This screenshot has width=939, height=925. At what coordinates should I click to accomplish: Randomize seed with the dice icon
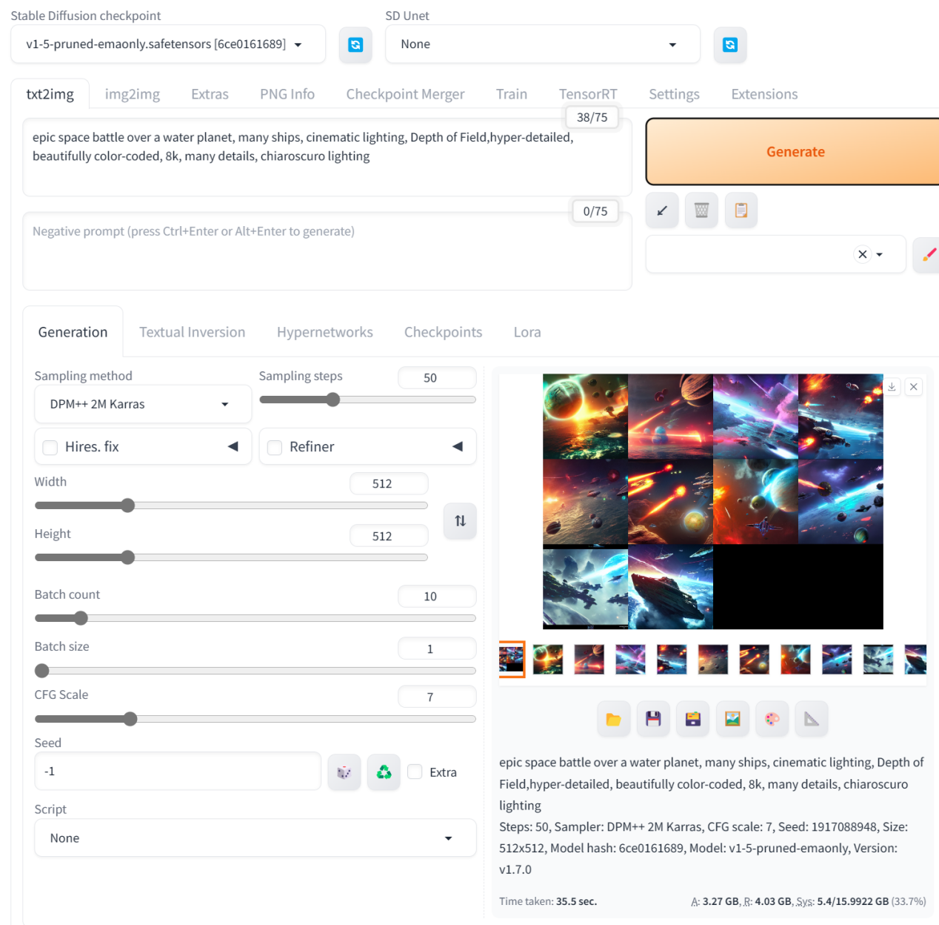pyautogui.click(x=344, y=772)
